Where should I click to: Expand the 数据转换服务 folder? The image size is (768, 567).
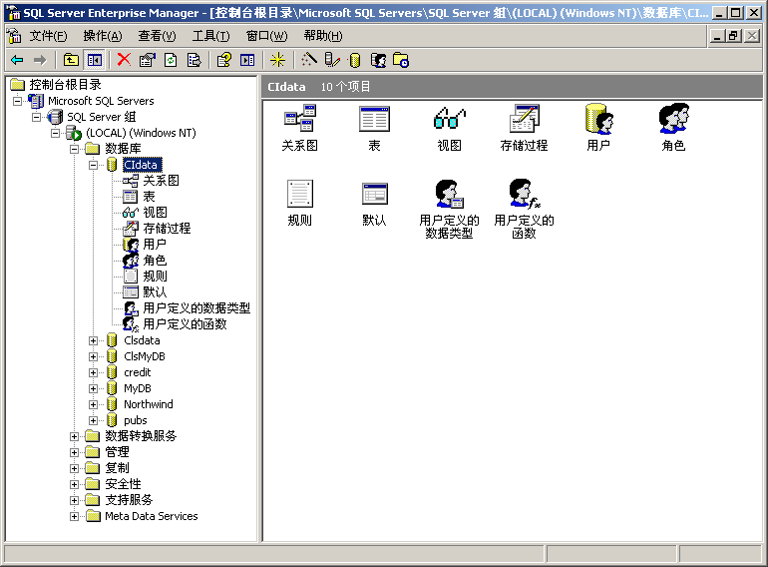point(74,436)
